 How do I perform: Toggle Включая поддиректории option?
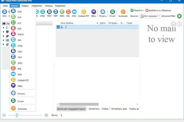(x=71, y=109)
